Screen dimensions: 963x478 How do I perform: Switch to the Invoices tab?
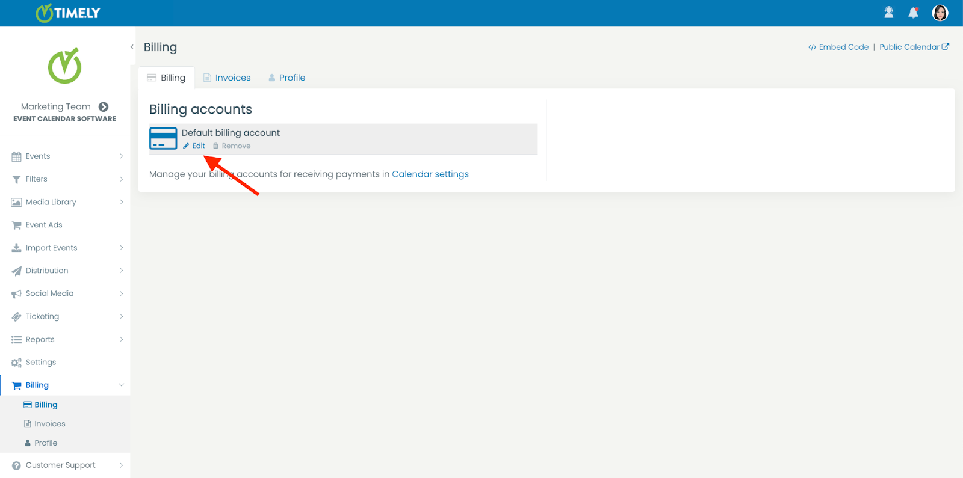(x=227, y=78)
